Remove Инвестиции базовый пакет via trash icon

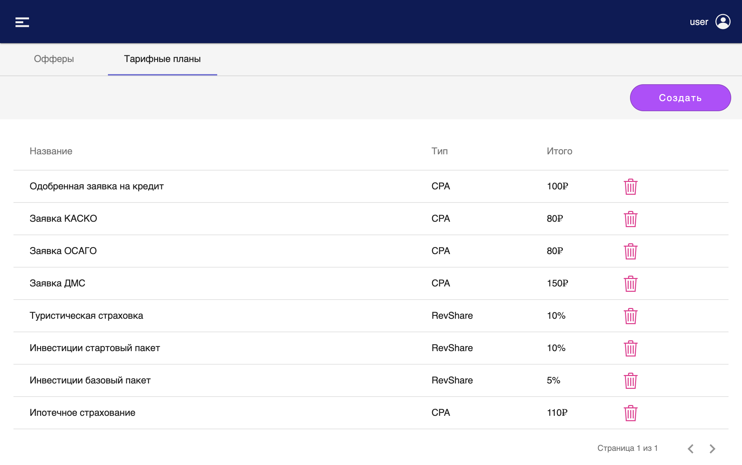(630, 381)
